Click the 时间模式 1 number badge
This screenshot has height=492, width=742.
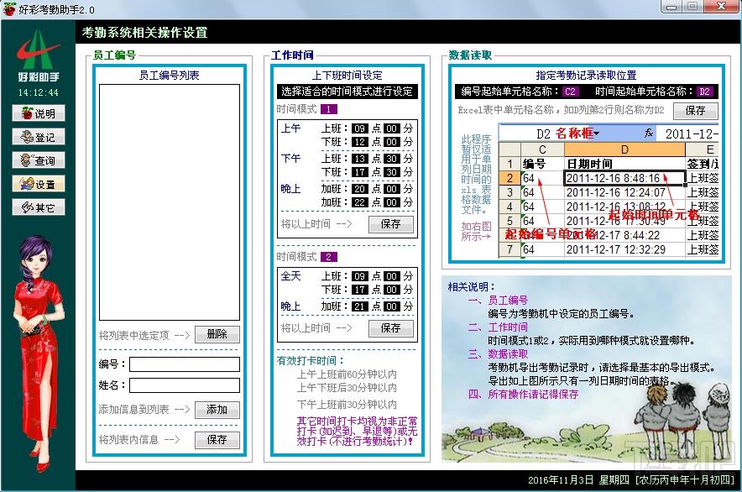[329, 109]
